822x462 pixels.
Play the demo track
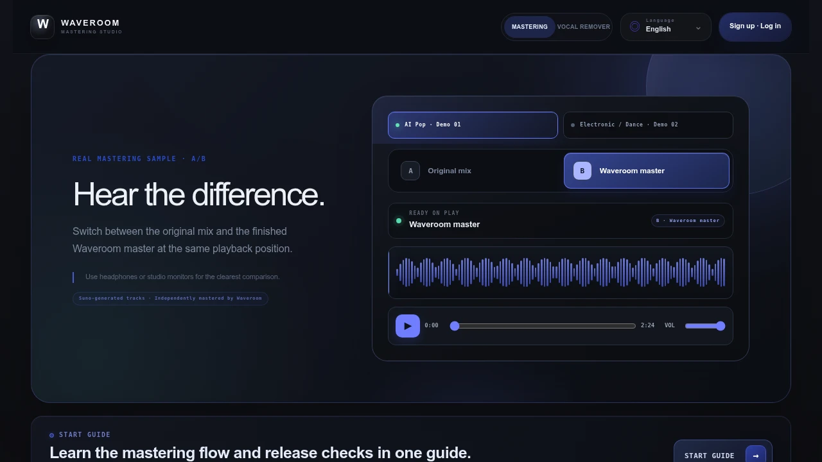408,326
